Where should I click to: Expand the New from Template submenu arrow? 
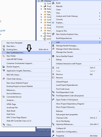[49, 43]
